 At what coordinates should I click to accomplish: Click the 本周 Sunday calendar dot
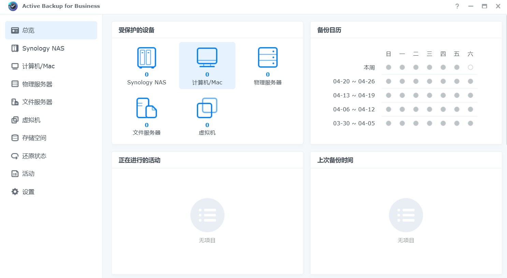[389, 67]
